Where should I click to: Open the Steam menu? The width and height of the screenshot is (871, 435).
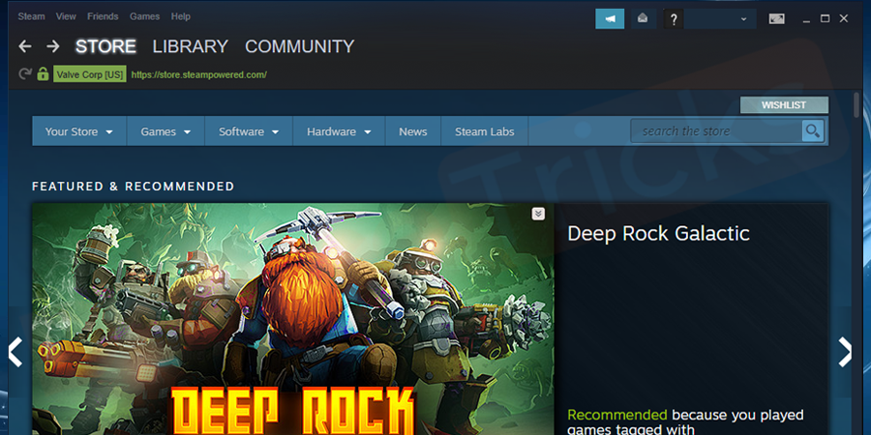click(31, 16)
